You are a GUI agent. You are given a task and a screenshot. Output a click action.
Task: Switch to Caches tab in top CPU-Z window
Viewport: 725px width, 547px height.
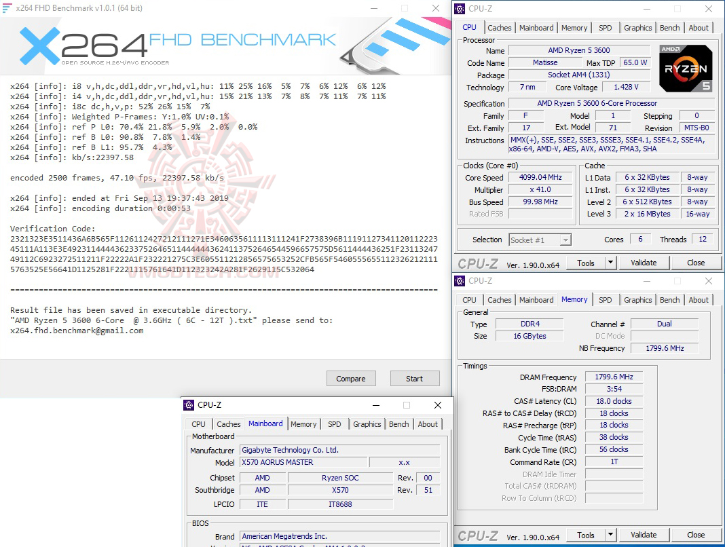[x=500, y=28]
